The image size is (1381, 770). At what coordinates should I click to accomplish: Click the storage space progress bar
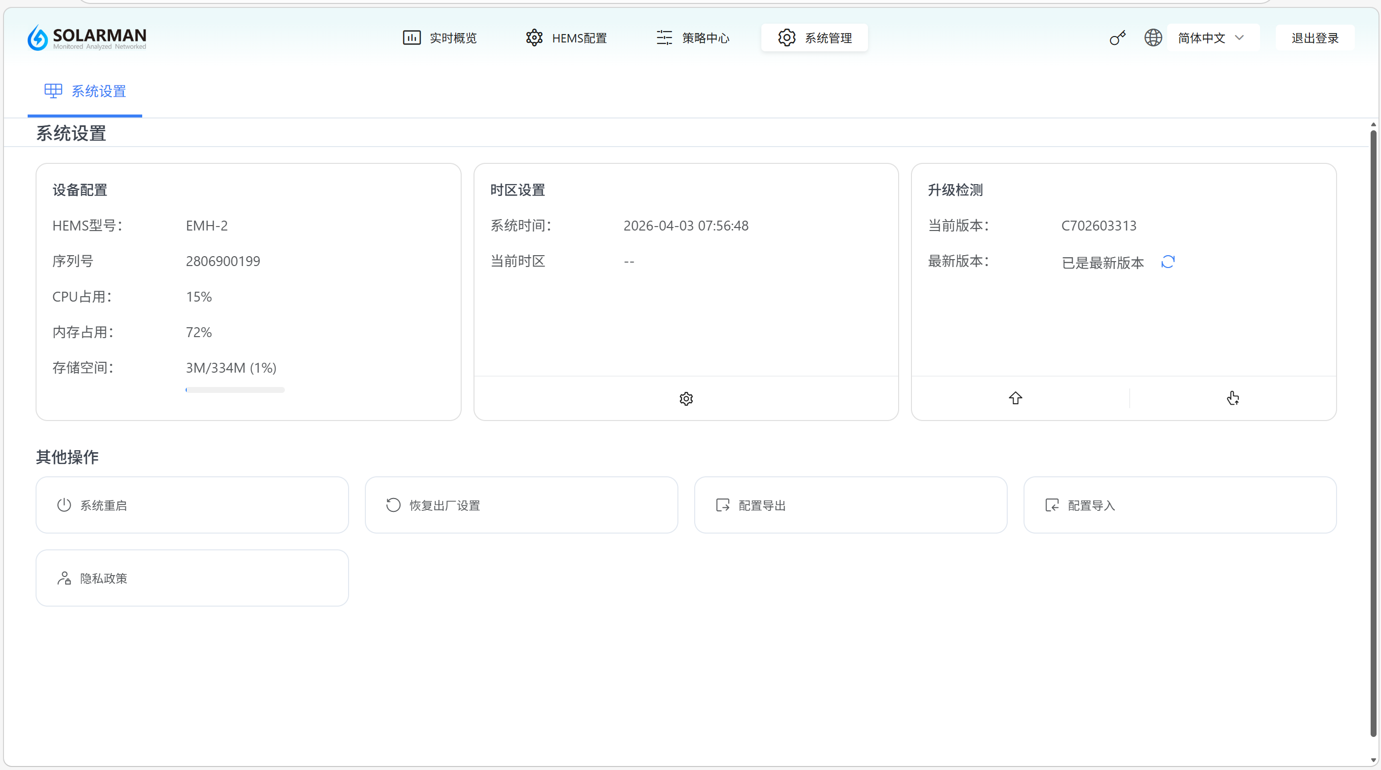(235, 390)
